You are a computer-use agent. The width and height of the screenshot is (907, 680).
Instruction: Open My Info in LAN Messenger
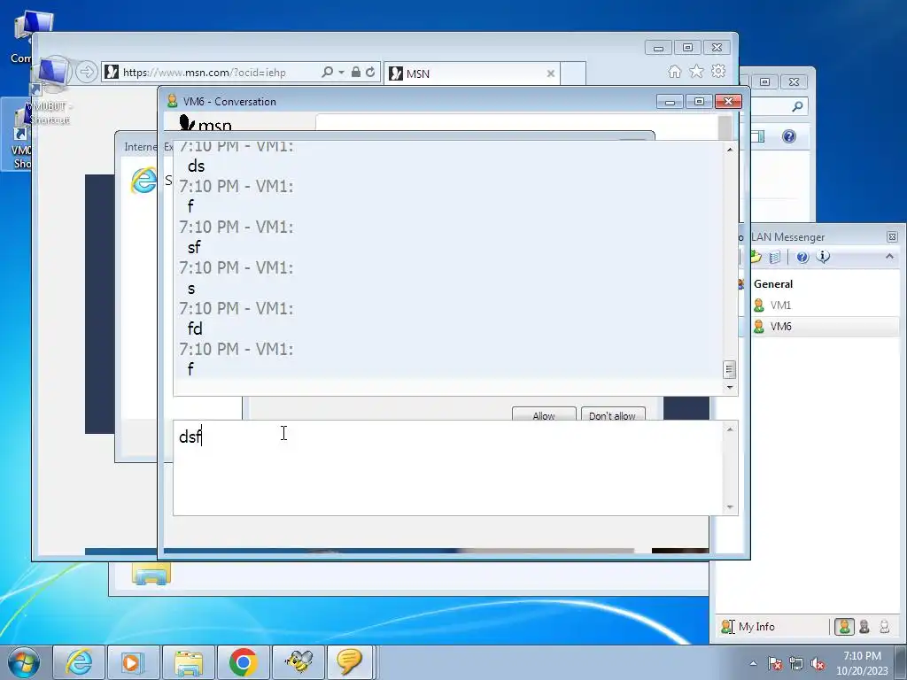(x=748, y=627)
